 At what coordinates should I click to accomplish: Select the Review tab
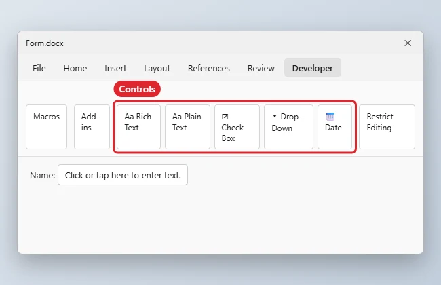261,68
